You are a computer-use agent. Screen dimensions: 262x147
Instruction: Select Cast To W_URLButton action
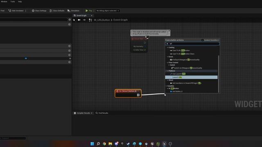[181, 51]
